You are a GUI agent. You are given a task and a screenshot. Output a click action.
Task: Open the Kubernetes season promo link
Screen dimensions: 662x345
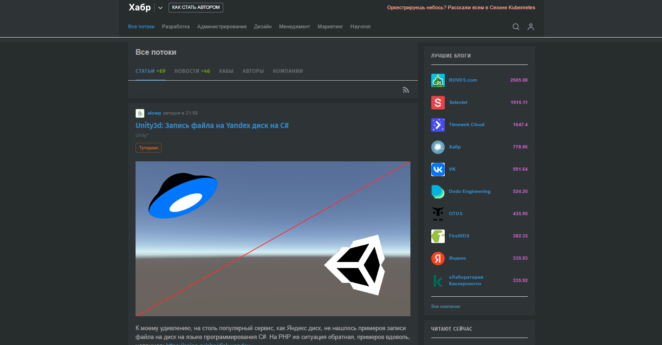tap(461, 8)
